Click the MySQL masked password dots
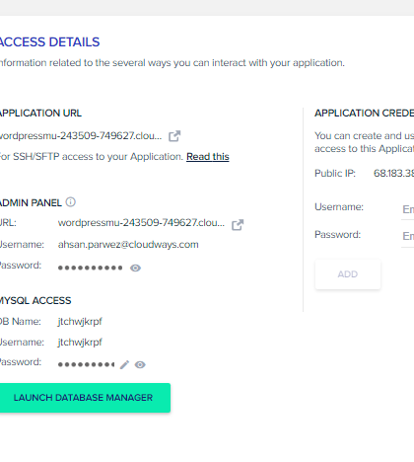The image size is (414, 462). coord(86,364)
